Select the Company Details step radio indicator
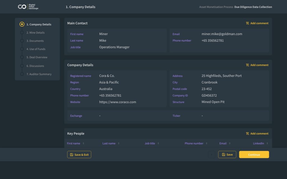The height and width of the screenshot is (179, 287). [x=22, y=24]
